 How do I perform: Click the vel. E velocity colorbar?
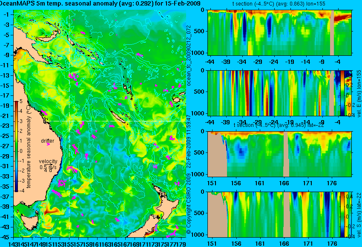342,93
